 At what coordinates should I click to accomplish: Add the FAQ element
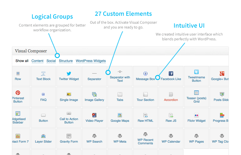tap(43, 97)
